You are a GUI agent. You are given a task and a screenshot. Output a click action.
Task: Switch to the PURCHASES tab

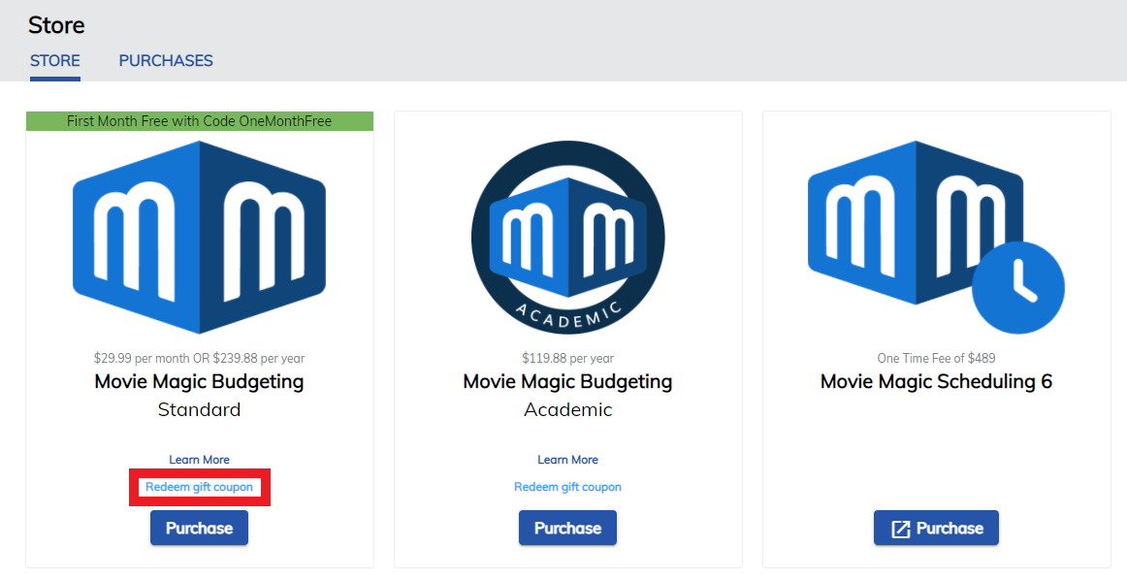[165, 60]
